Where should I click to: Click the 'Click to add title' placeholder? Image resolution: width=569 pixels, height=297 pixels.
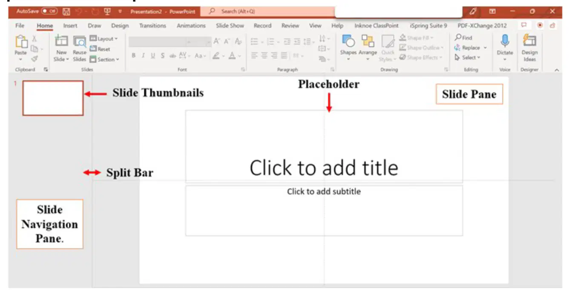click(324, 146)
